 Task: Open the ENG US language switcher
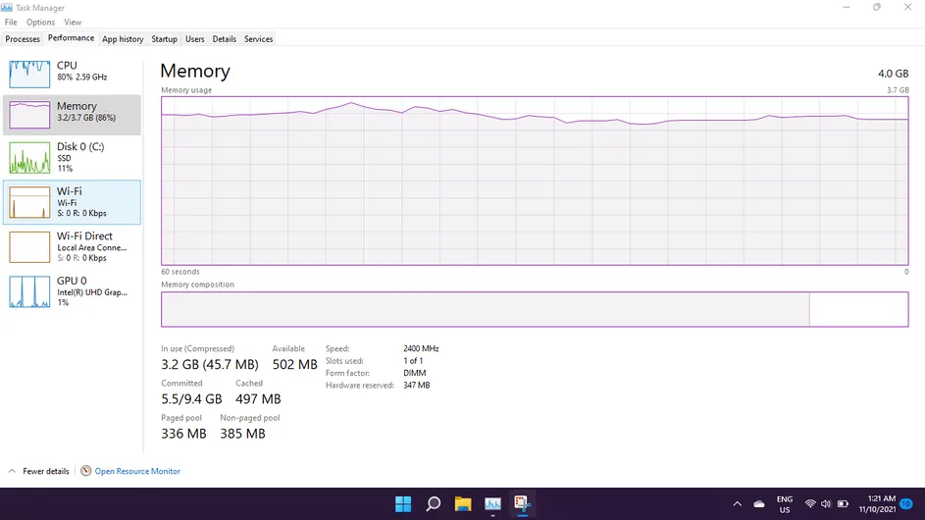coord(785,504)
